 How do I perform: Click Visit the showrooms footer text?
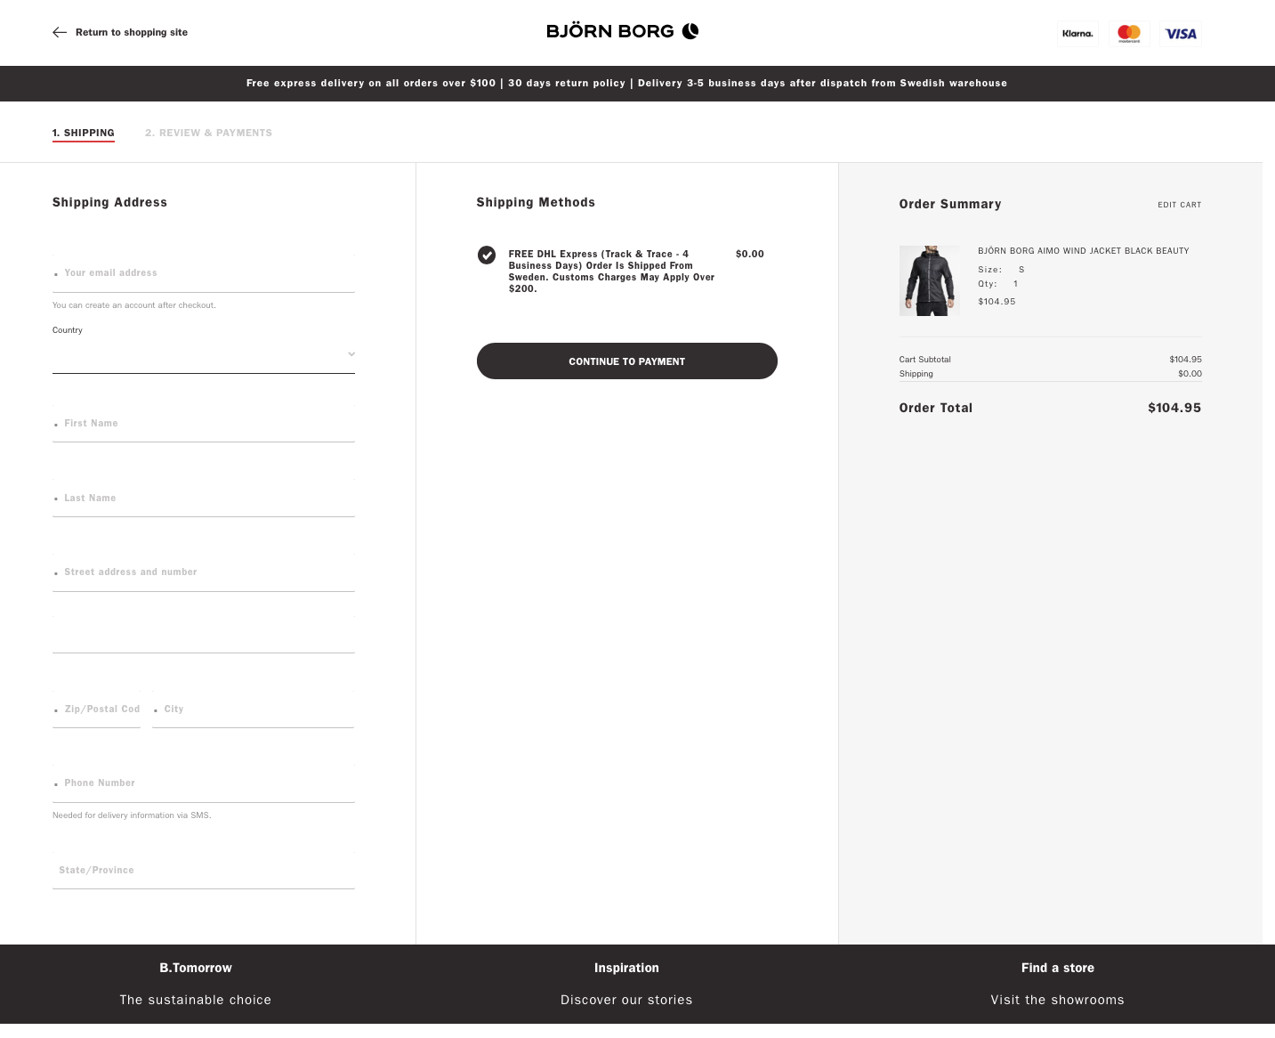coord(1058,1000)
